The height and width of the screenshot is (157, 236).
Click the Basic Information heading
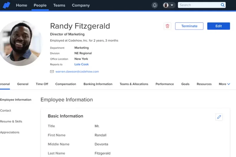pos(65,116)
